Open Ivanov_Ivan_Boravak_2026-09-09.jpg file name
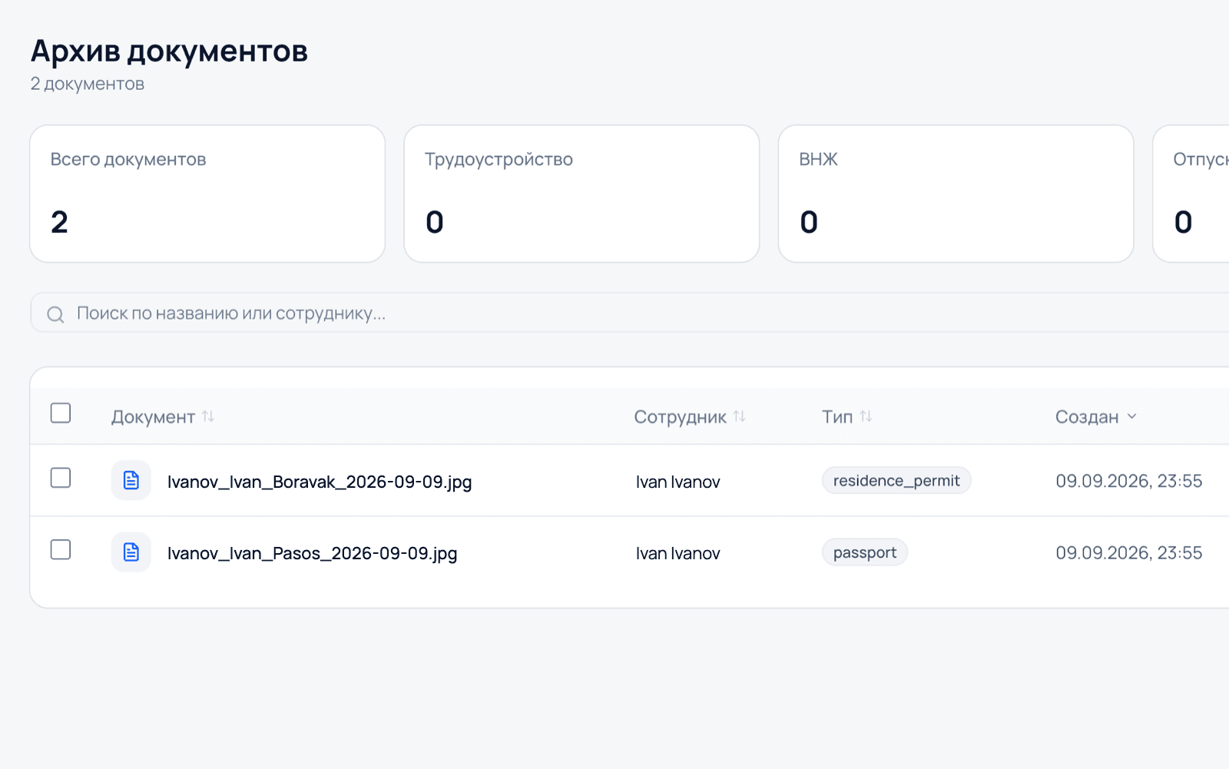This screenshot has width=1229, height=769. coord(320,482)
